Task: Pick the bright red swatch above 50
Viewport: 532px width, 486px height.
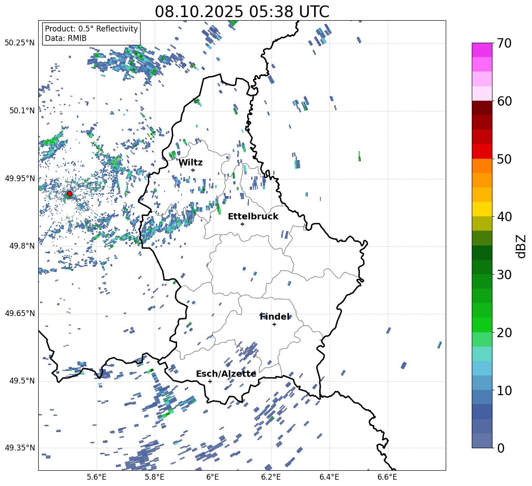Action: coord(482,152)
